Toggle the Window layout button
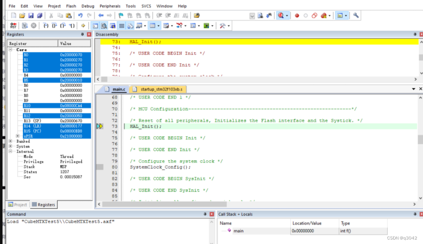The image size is (423, 244). (340, 15)
